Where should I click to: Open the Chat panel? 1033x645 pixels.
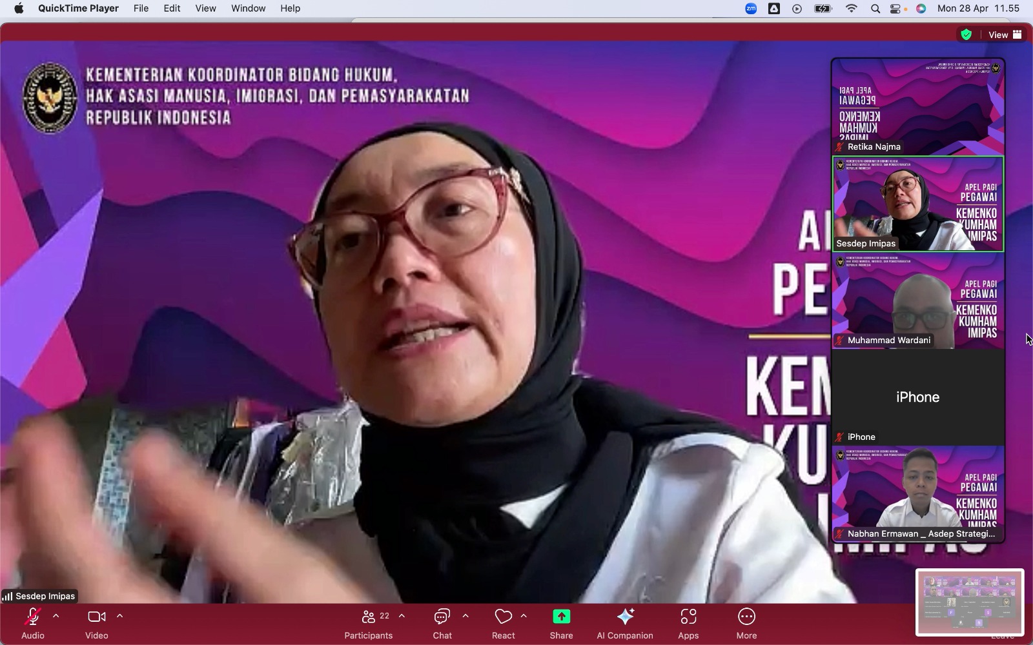[442, 617]
